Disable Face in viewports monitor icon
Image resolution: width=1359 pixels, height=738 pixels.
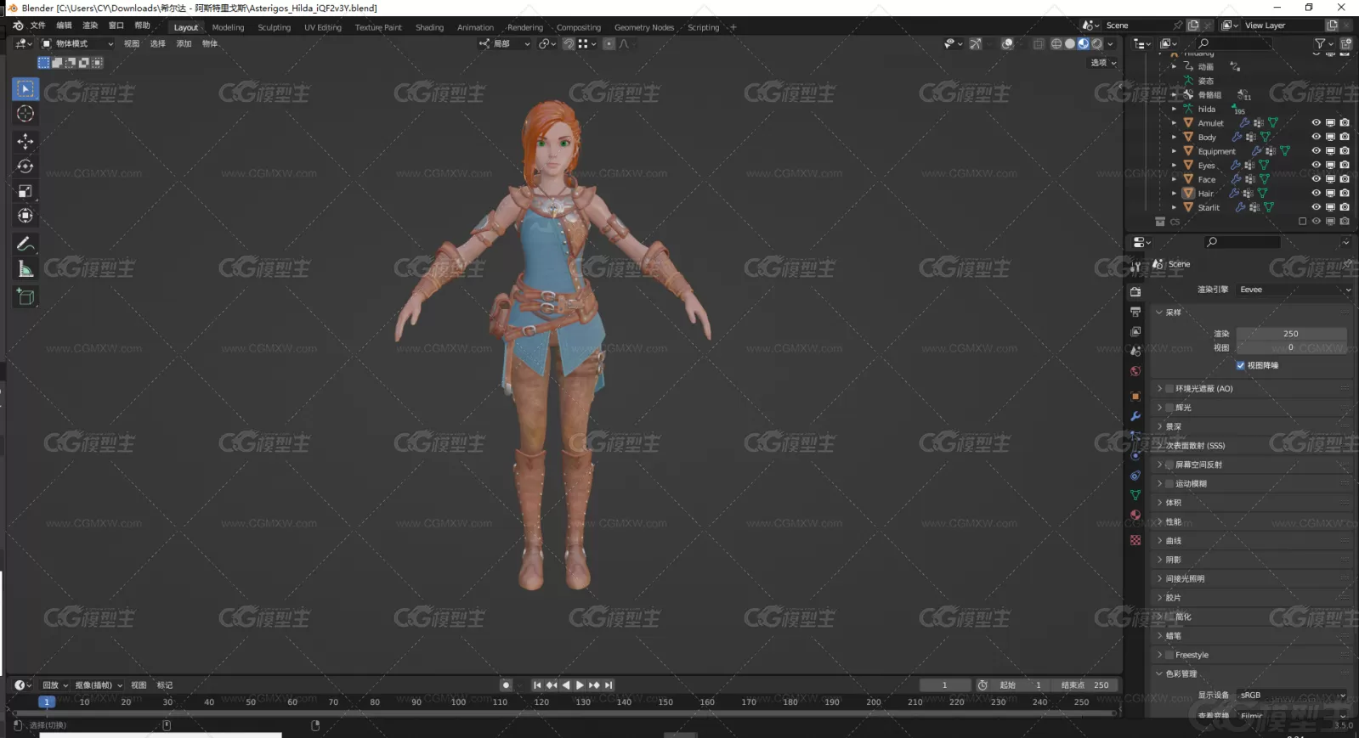1331,179
